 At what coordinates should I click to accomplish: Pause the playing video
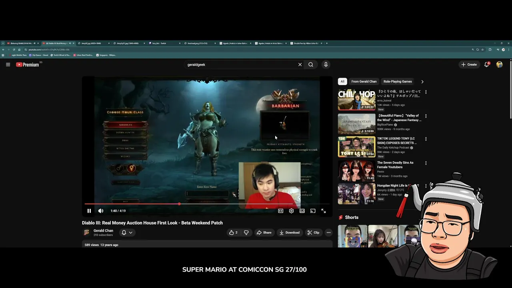pos(89,211)
